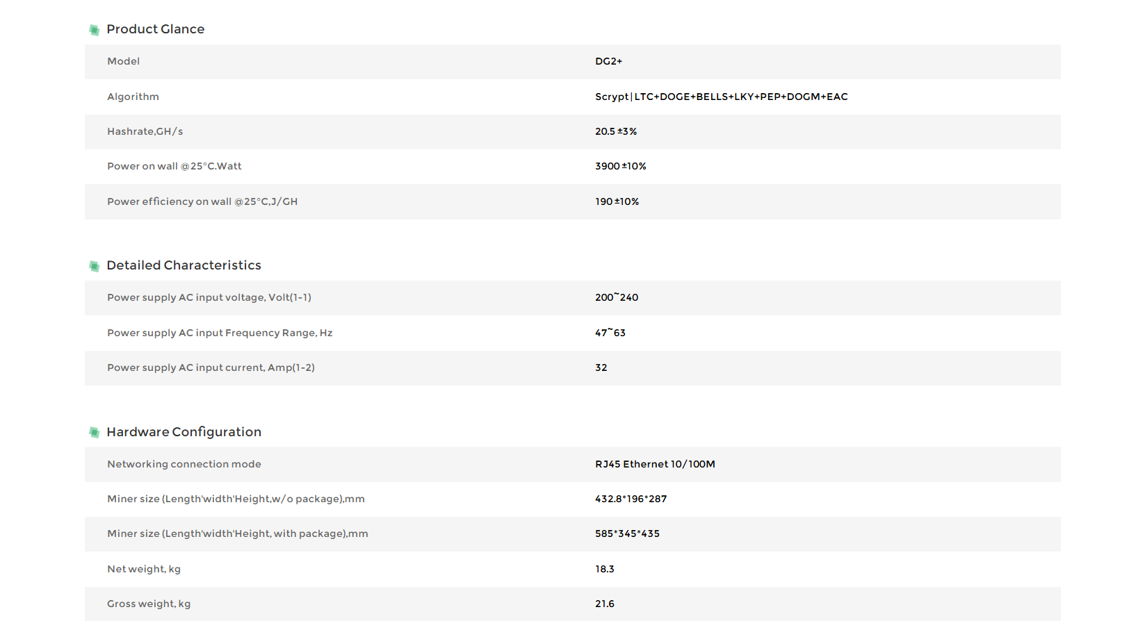Click the Net weight, kg label

point(143,569)
